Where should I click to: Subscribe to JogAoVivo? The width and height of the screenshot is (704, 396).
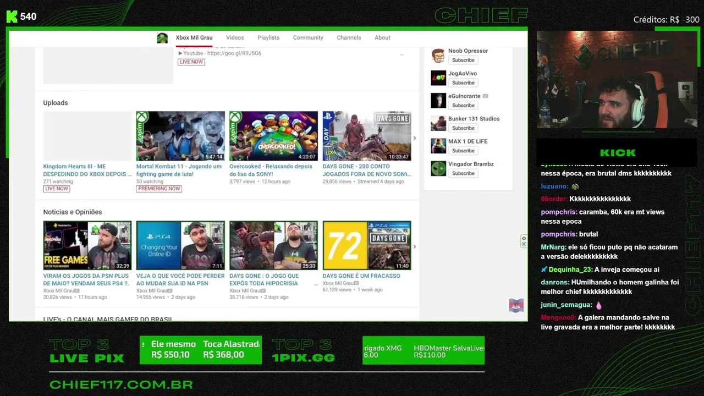pyautogui.click(x=463, y=82)
